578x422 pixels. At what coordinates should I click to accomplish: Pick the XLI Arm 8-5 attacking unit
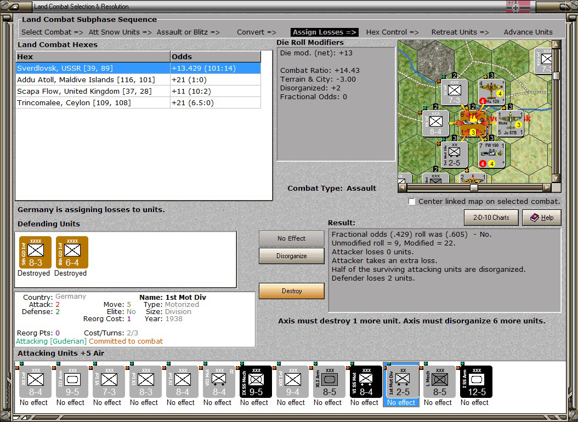pyautogui.click(x=329, y=381)
